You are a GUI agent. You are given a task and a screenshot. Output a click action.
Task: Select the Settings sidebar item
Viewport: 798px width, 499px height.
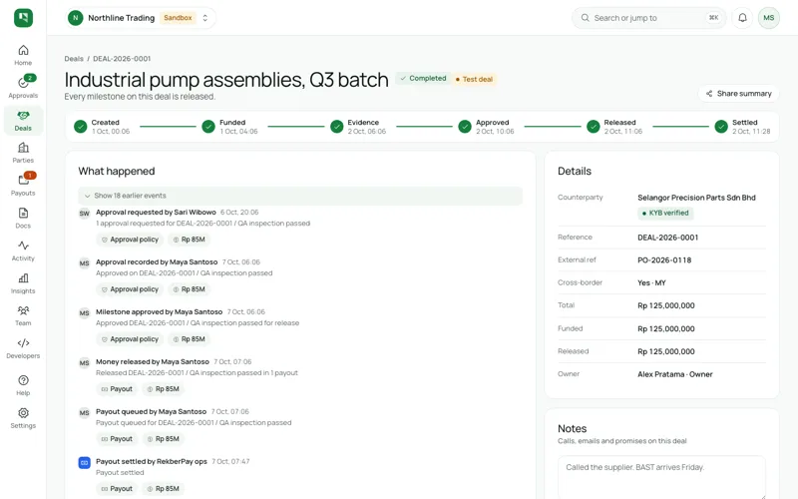[23, 418]
